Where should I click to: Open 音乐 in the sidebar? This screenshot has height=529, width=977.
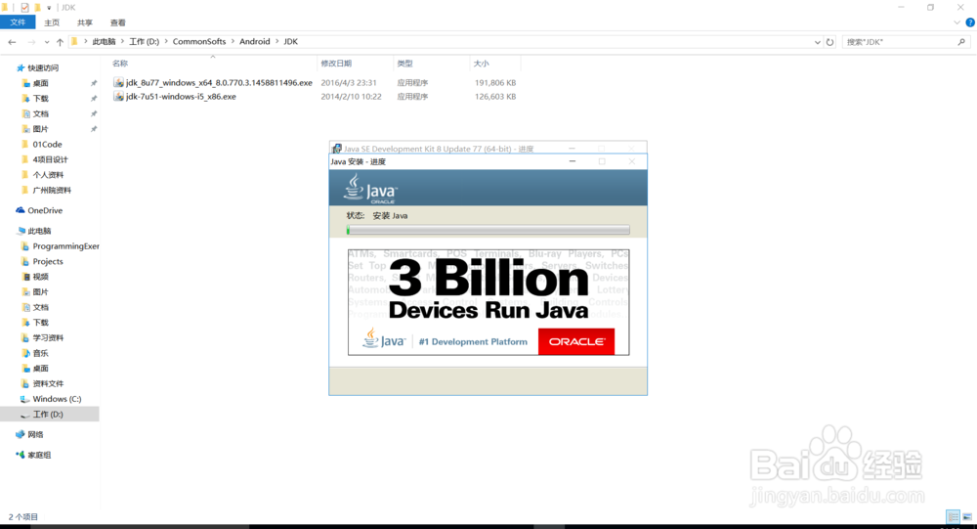coord(40,353)
